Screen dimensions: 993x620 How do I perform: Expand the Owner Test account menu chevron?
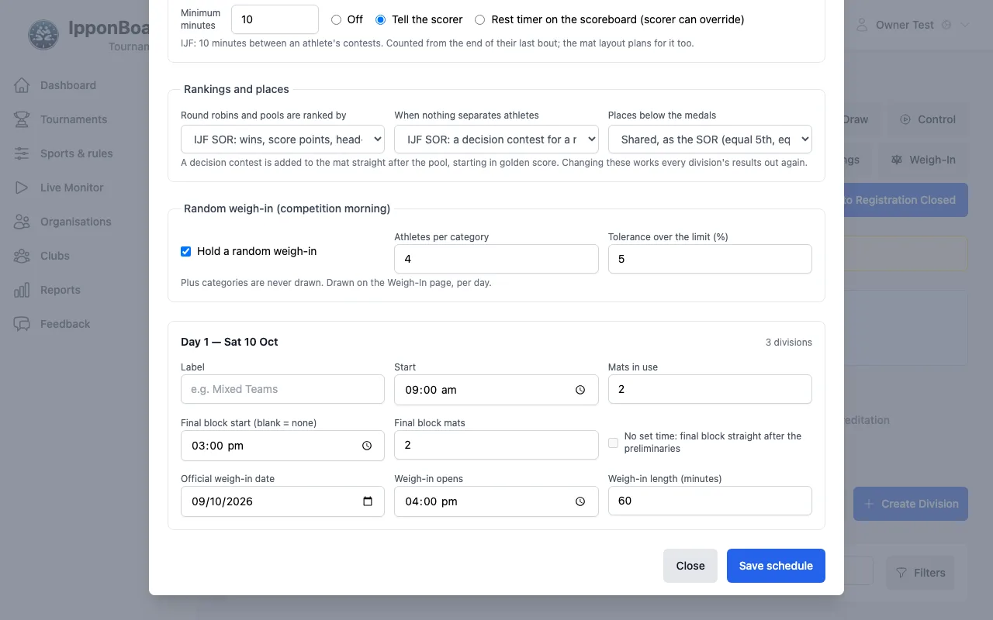pos(965,25)
